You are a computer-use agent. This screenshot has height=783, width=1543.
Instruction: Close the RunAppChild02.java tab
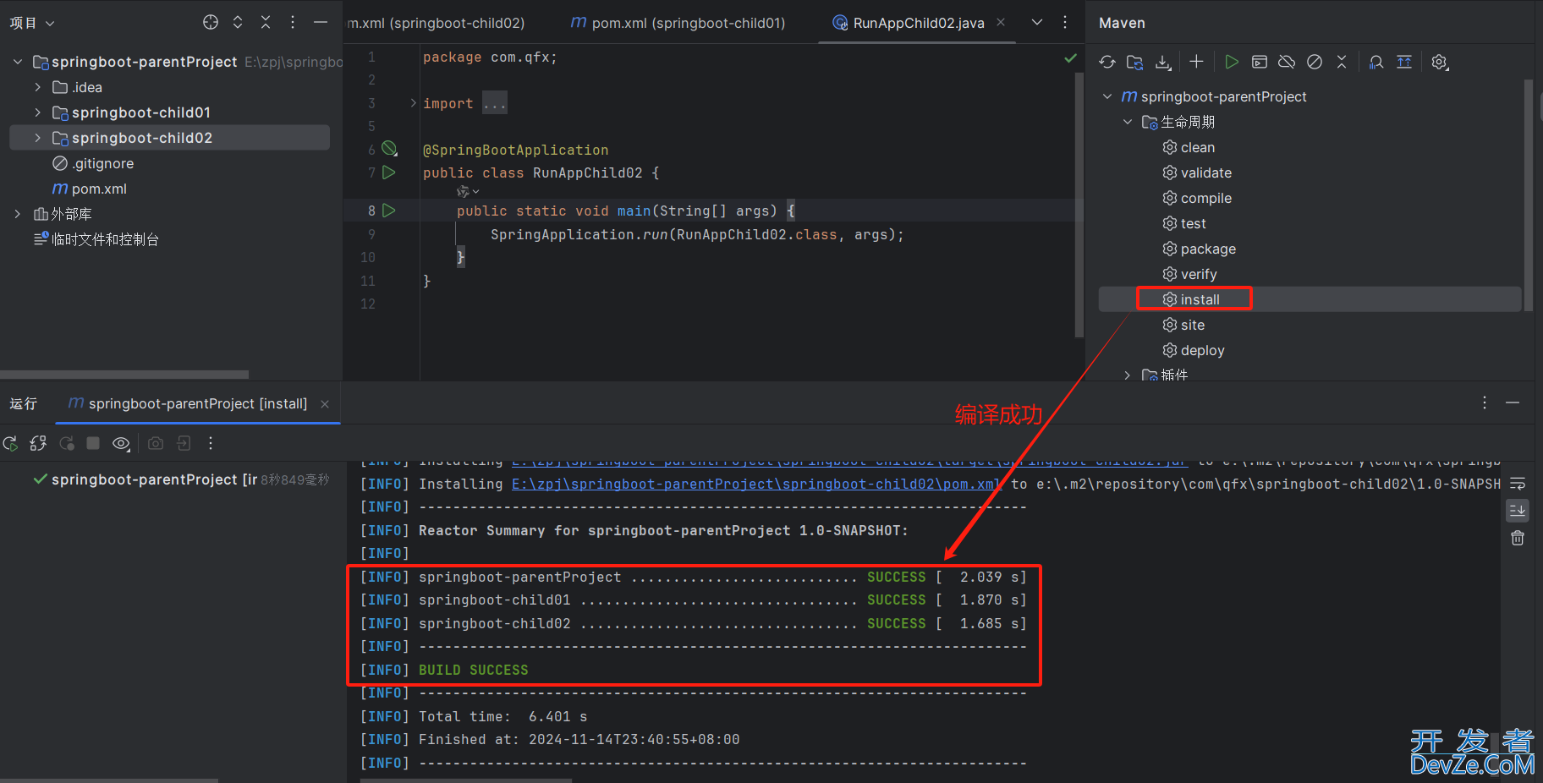point(1001,22)
